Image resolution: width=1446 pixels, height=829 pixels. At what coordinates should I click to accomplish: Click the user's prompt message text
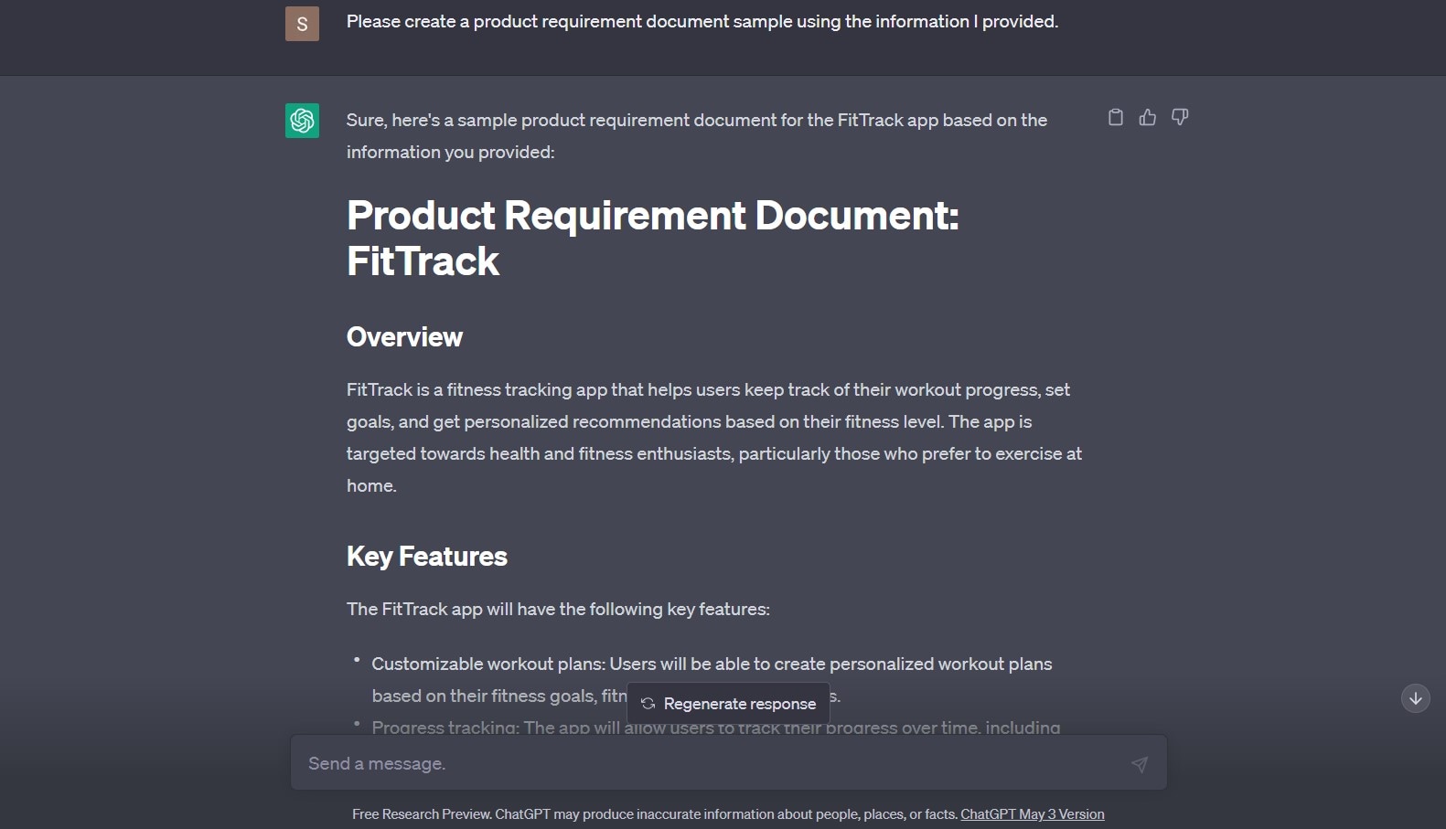pos(702,21)
